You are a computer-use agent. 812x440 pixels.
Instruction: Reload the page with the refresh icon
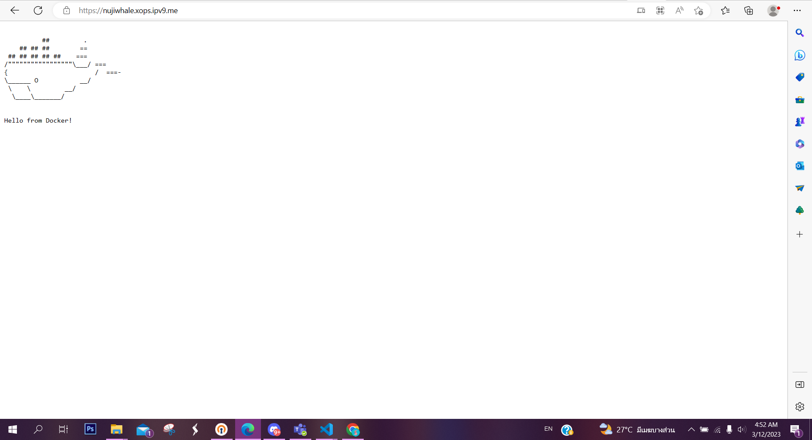point(38,11)
